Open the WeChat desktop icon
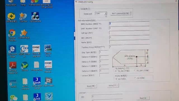The width and height of the screenshot is (179, 101). pyautogui.click(x=14, y=98)
